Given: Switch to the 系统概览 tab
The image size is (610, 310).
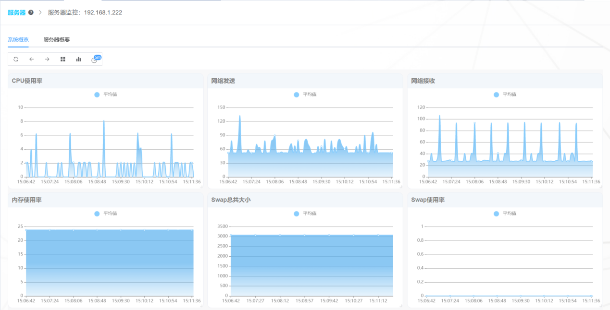Looking at the screenshot, I should (x=18, y=40).
